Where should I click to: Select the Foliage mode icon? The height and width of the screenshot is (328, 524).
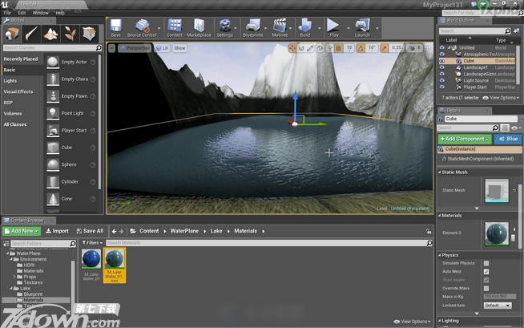pyautogui.click(x=71, y=34)
